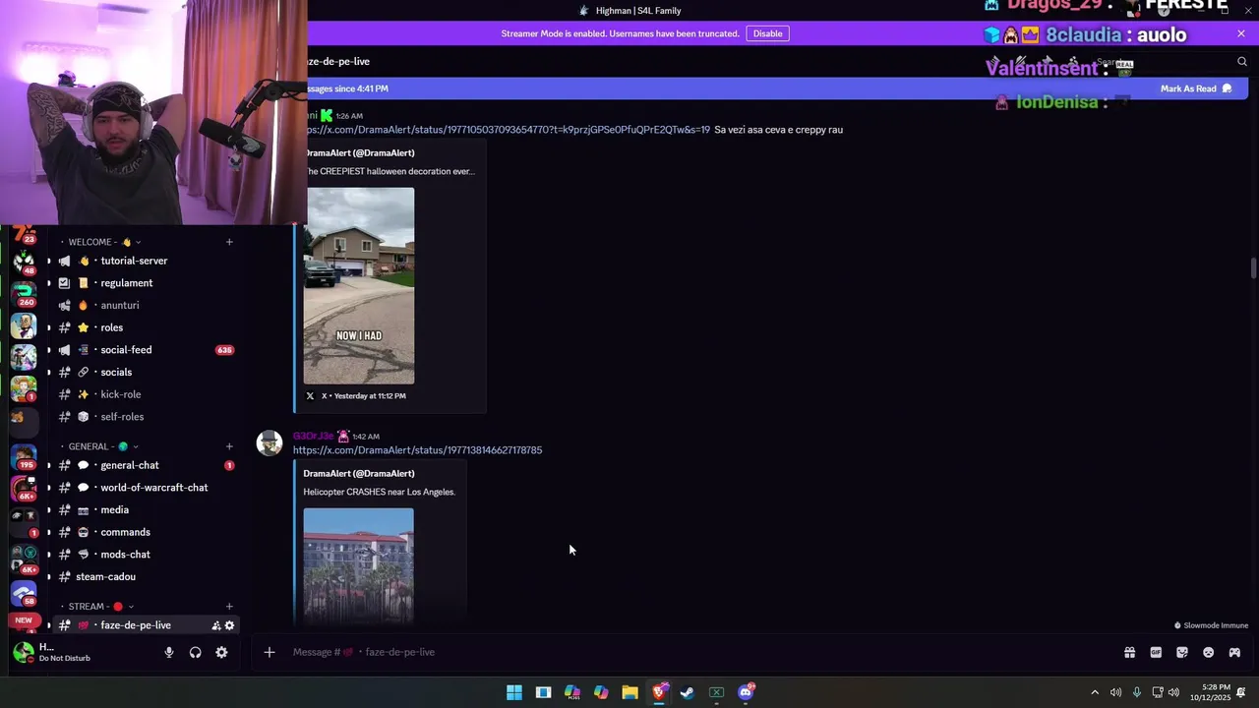Open the DramaAlert status 1977138146627178785 link
1259x708 pixels.
click(x=417, y=450)
